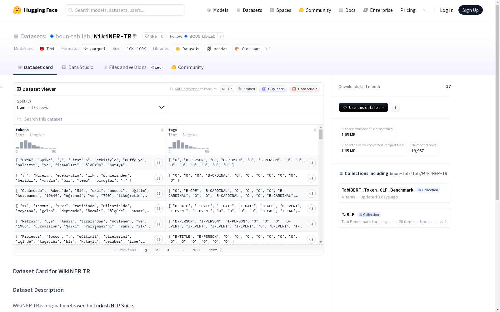Expand the tags cell containing B-ORDINAL
The height and width of the screenshot is (312, 500).
point(311,178)
